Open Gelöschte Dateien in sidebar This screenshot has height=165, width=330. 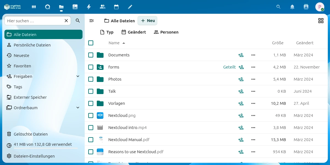[31, 134]
